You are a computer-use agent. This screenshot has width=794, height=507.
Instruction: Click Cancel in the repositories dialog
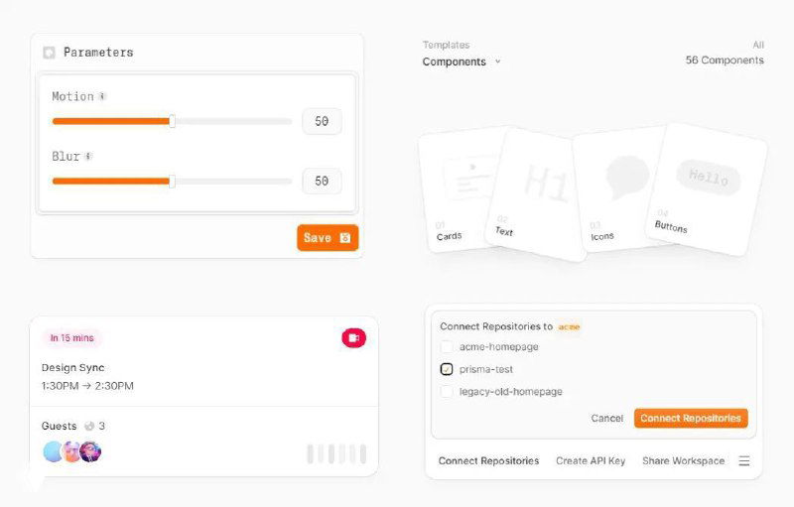[606, 419]
